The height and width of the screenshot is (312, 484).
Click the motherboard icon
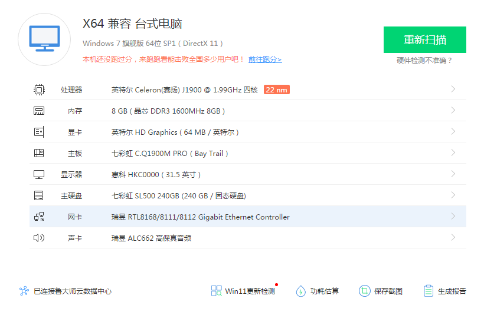[39, 153]
